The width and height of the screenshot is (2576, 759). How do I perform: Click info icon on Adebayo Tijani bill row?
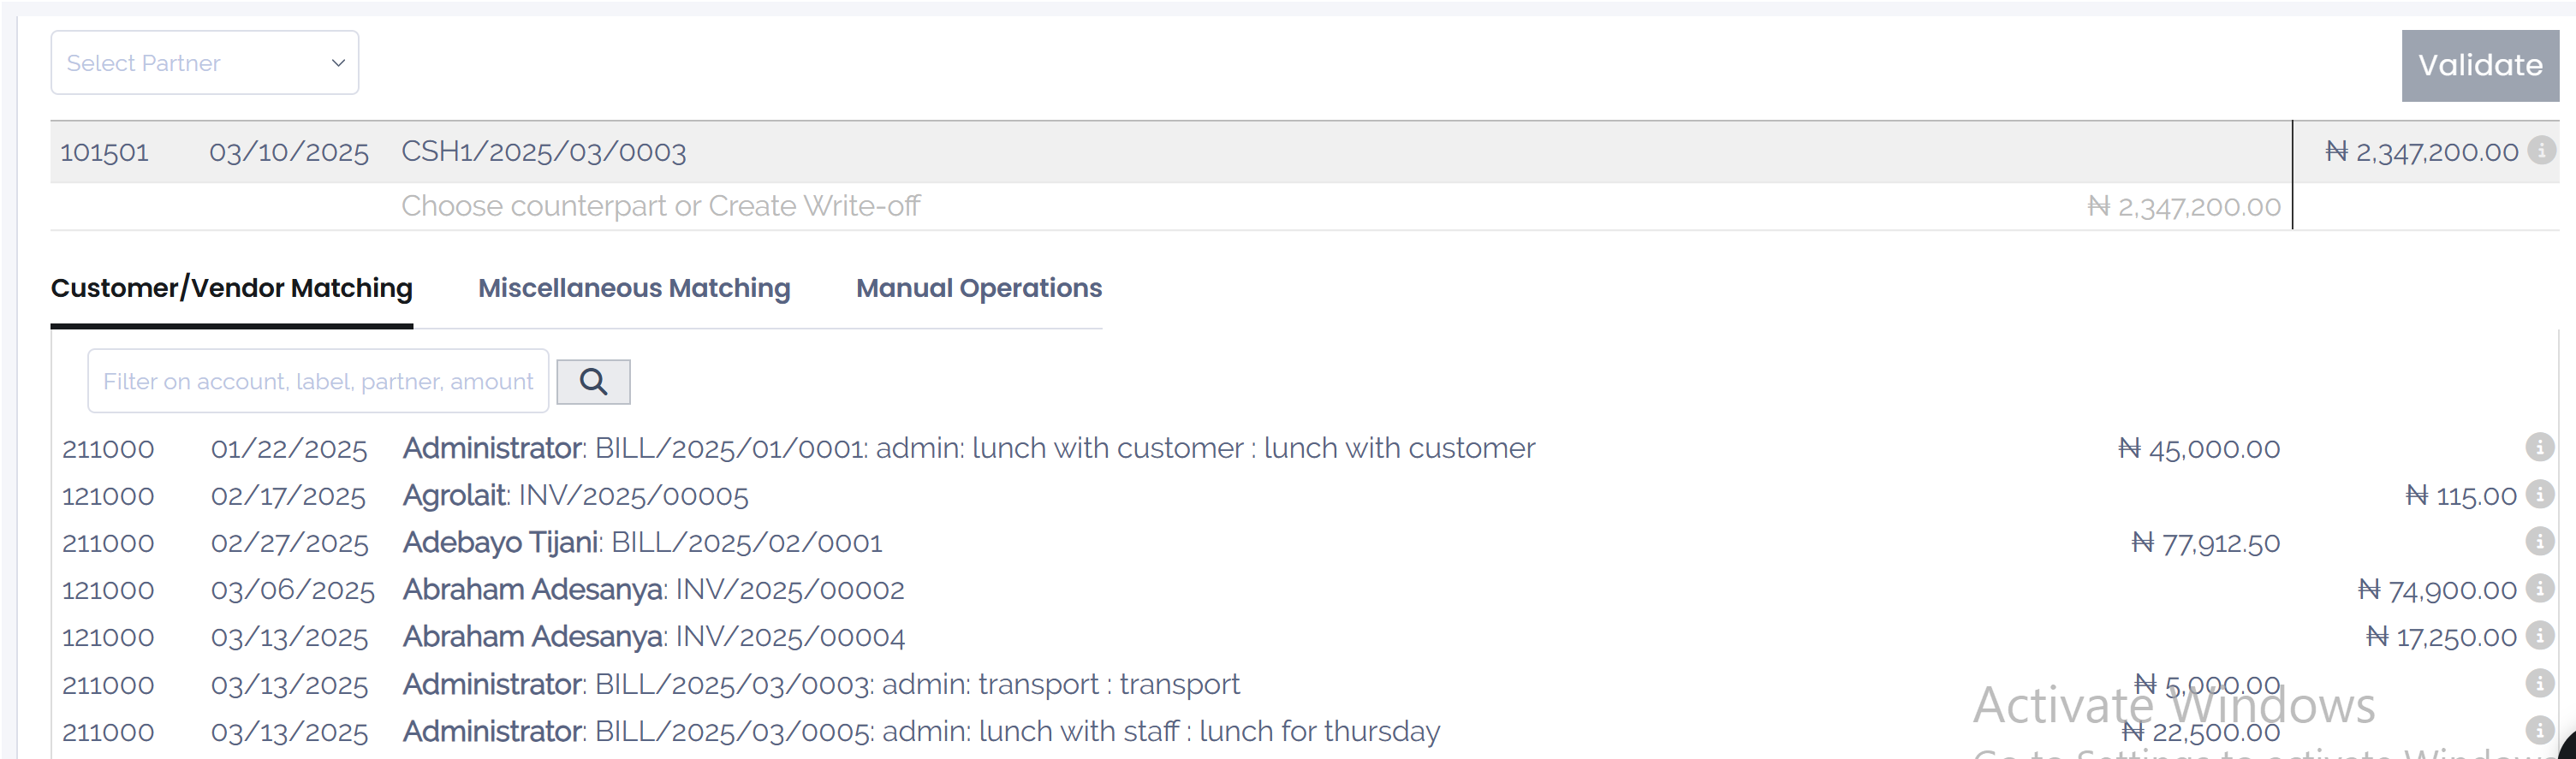tap(2539, 542)
